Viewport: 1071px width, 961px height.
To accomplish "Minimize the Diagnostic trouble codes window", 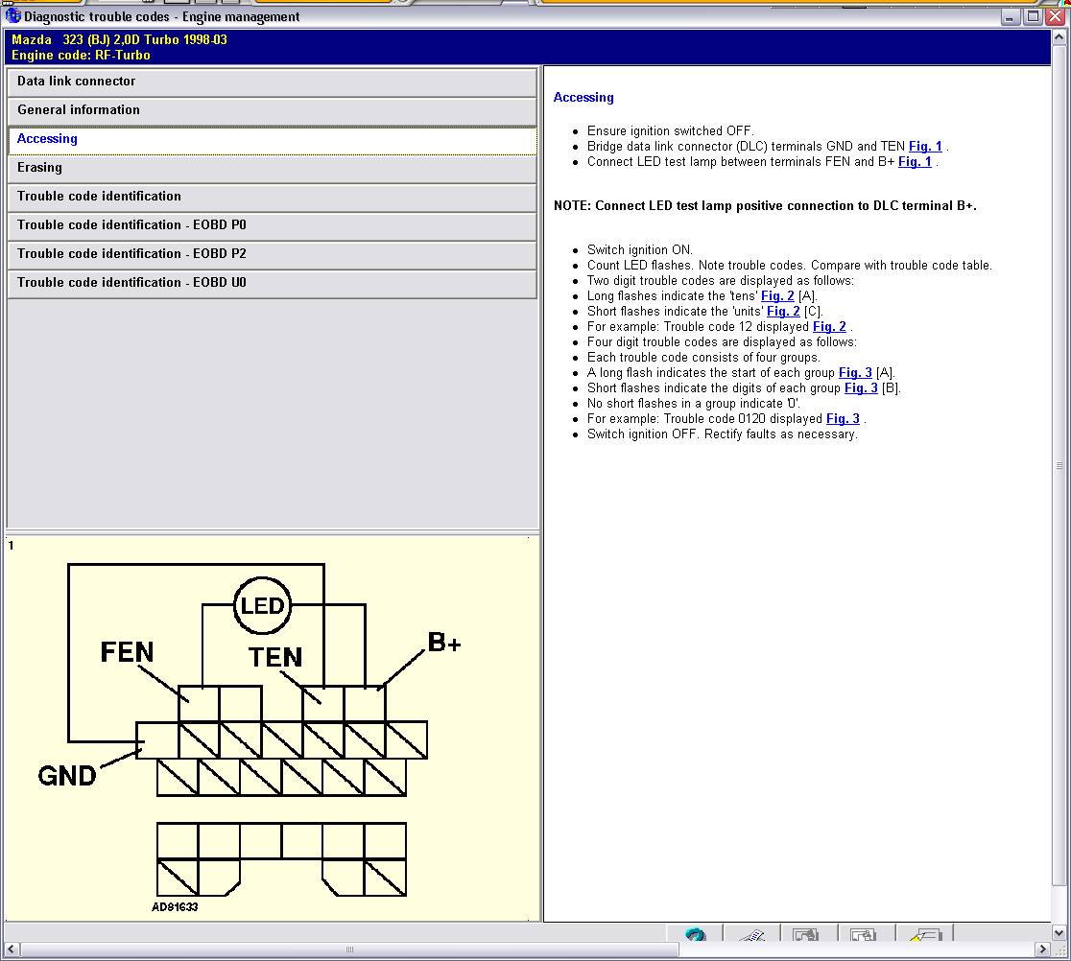I will [x=1011, y=16].
